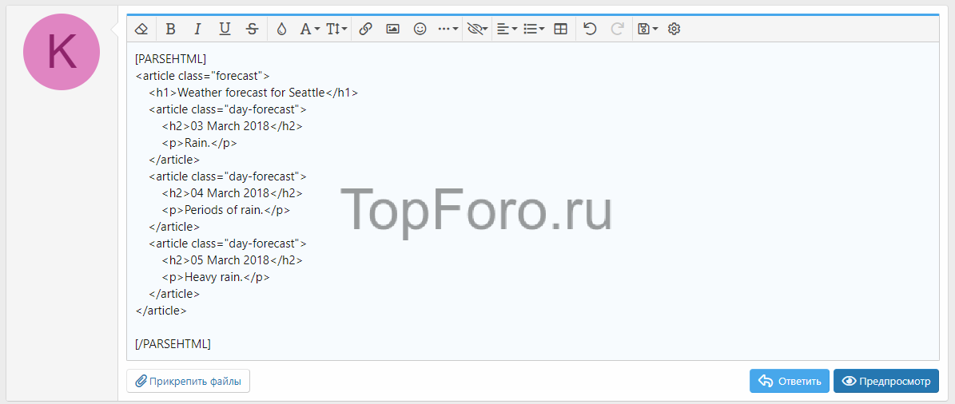This screenshot has height=404, width=955.
Task: Open the text color droplet picker
Action: pyautogui.click(x=281, y=29)
